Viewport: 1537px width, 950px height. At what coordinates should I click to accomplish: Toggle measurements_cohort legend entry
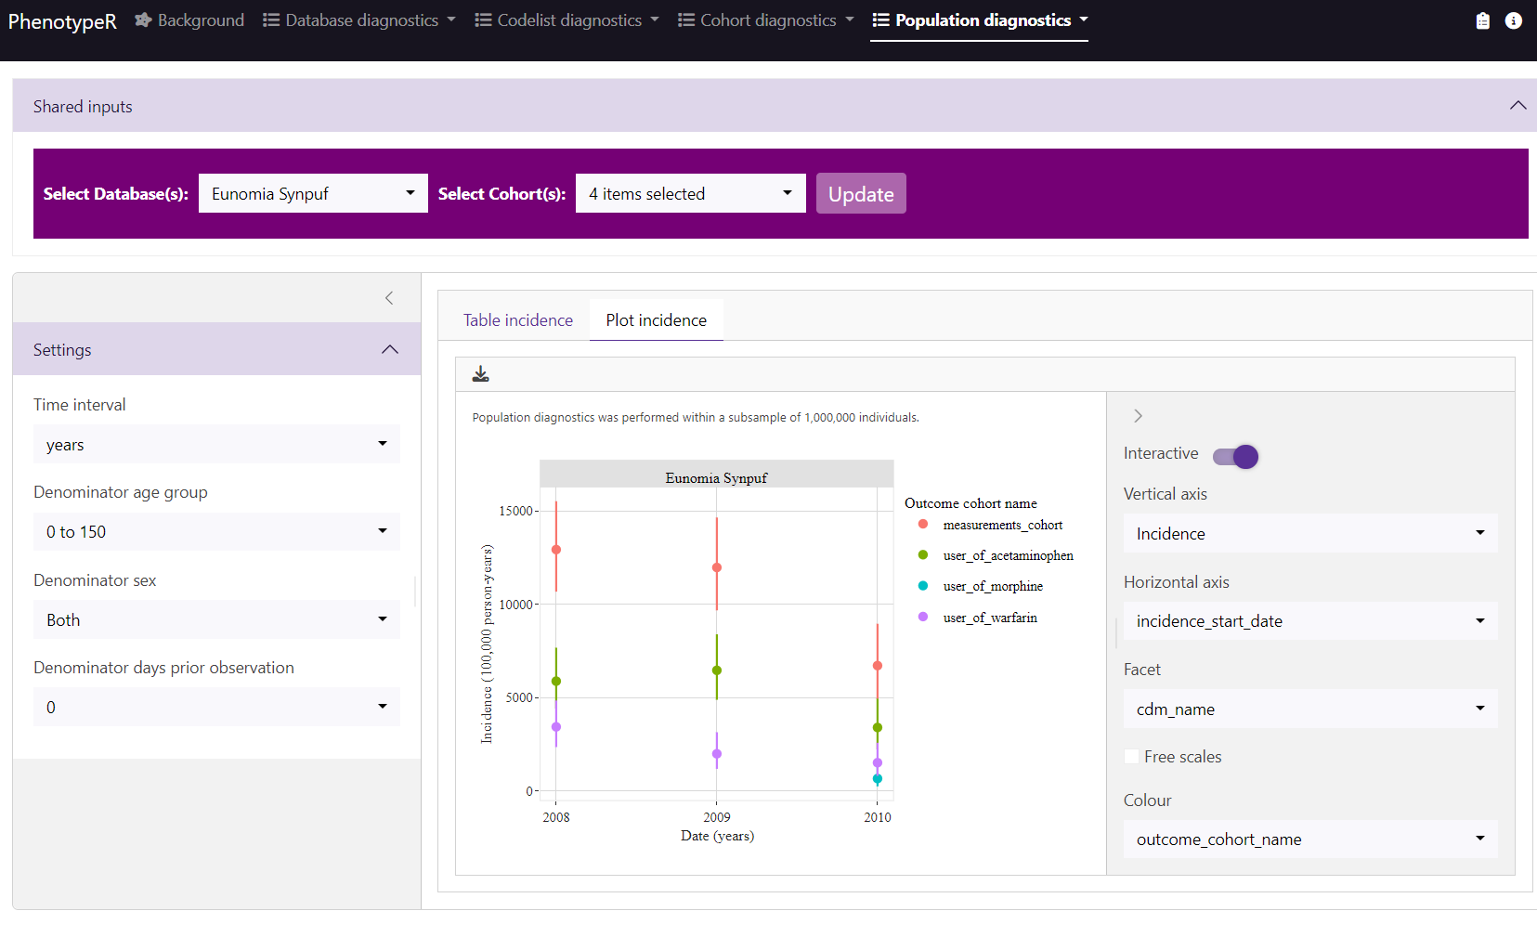pos(1002,525)
